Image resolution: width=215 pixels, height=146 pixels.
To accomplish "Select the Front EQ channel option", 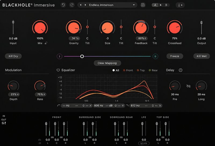I will (x=128, y=70).
